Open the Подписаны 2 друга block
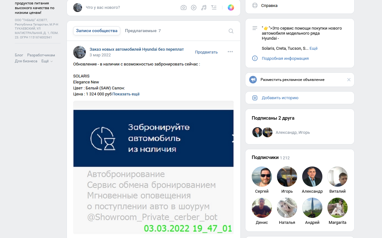 pos(273,118)
